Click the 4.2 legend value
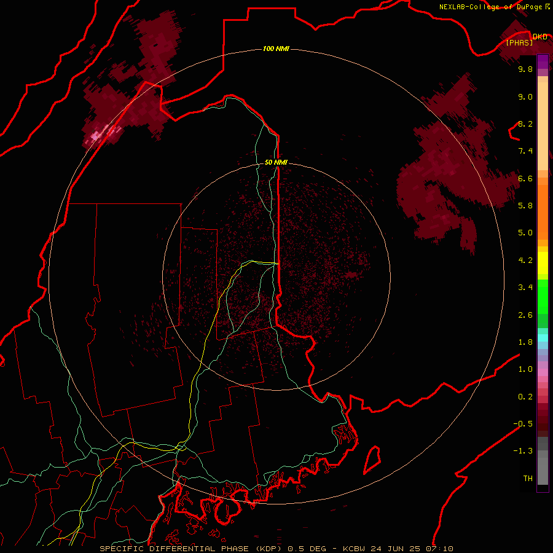The width and height of the screenshot is (553, 553). (x=525, y=261)
